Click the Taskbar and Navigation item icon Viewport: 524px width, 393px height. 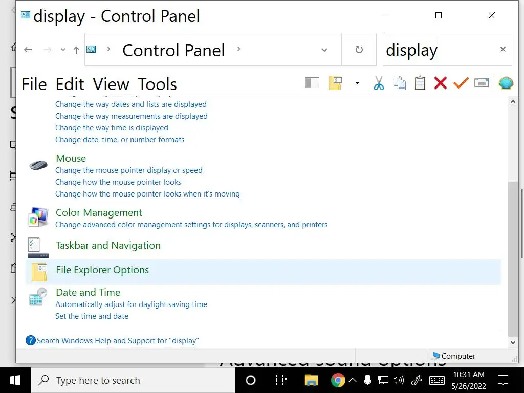[x=38, y=248]
